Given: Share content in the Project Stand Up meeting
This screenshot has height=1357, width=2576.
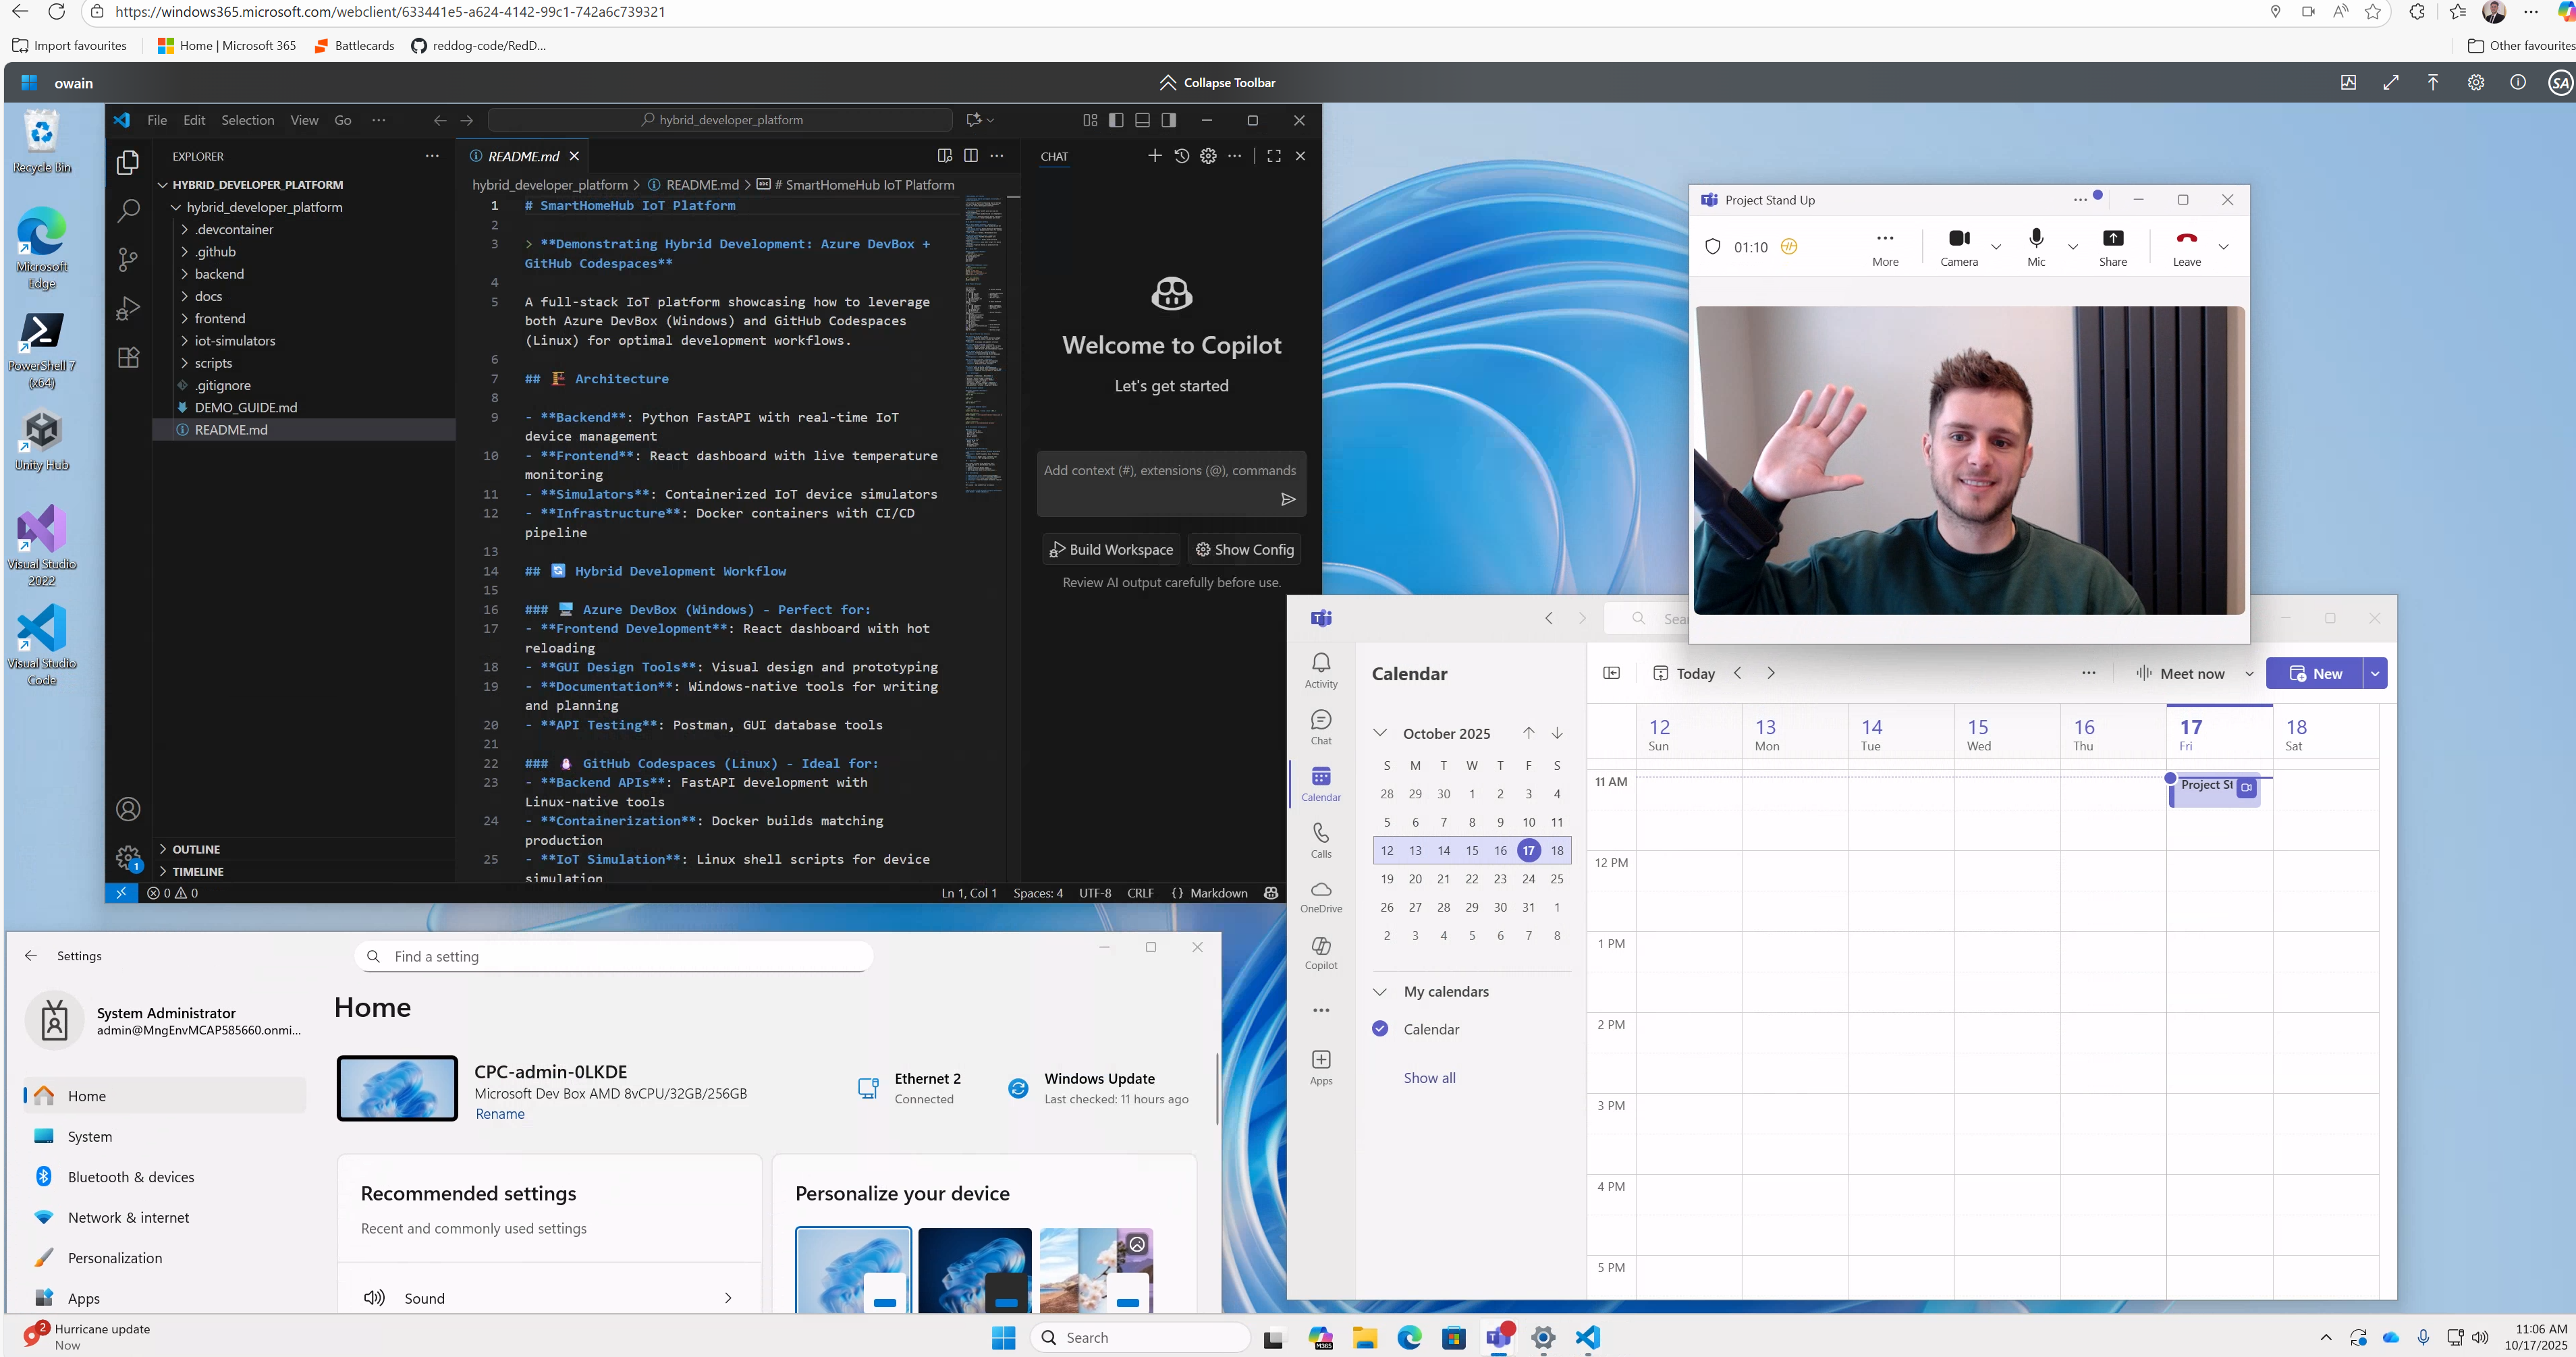Looking at the screenshot, I should (2113, 246).
